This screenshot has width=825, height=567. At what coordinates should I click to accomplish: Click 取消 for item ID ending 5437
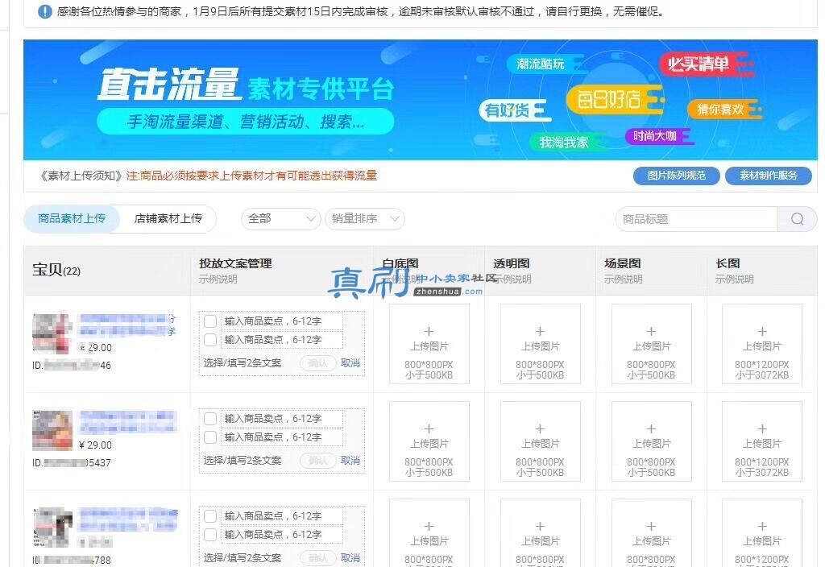(x=350, y=460)
